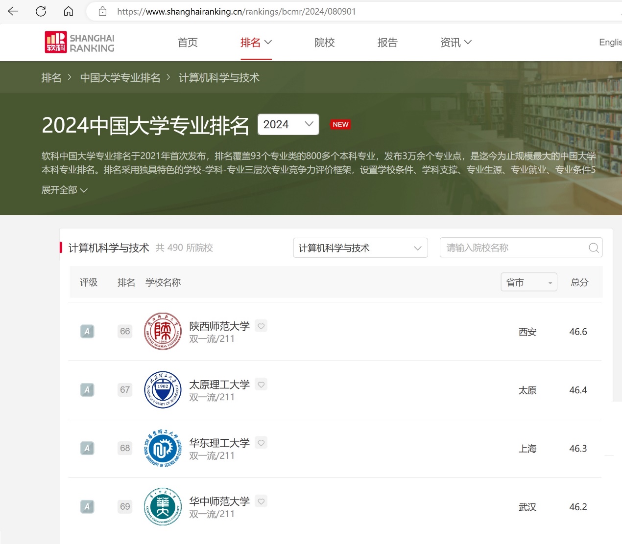Toggle heart favorite for 太原理工大学

262,385
